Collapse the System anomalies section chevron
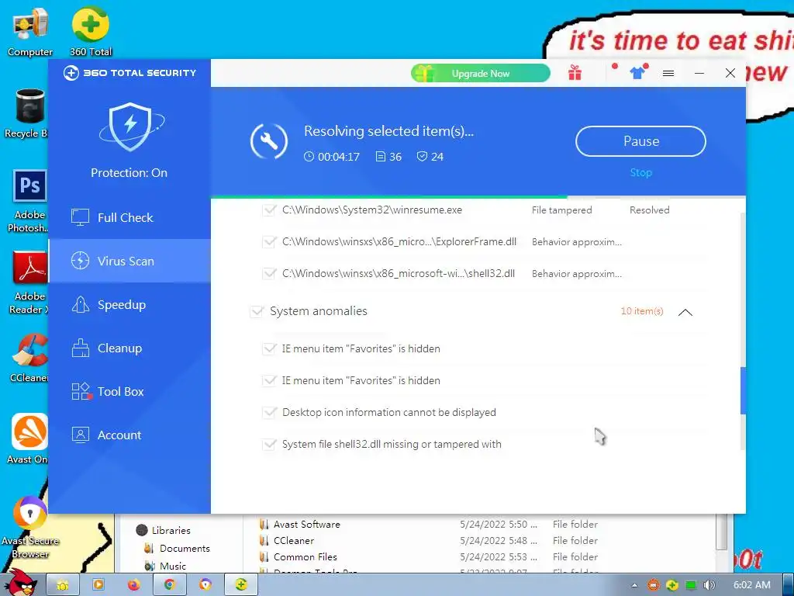The image size is (794, 596). point(685,312)
